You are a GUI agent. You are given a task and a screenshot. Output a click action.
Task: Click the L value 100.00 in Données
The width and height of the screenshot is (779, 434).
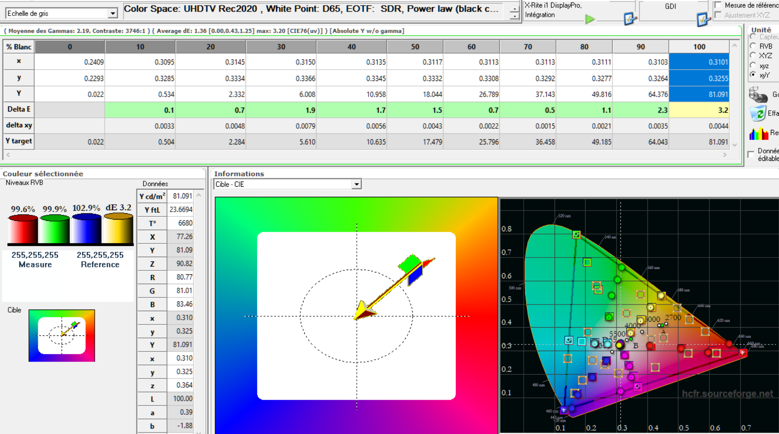click(x=181, y=399)
